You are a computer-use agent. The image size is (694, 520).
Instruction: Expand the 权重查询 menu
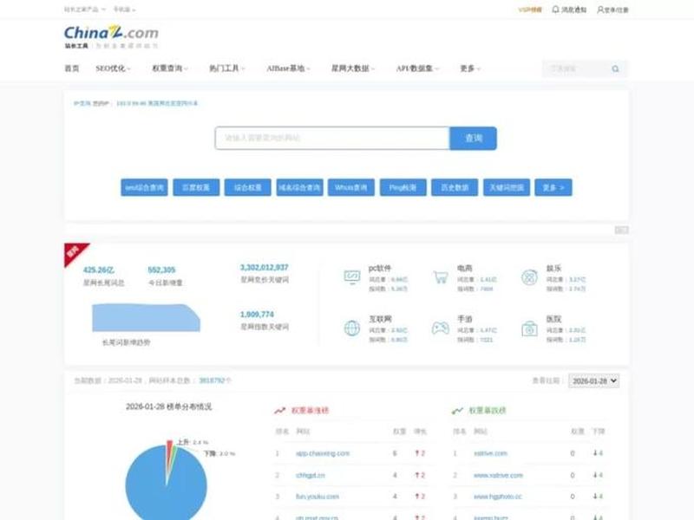tap(170, 68)
